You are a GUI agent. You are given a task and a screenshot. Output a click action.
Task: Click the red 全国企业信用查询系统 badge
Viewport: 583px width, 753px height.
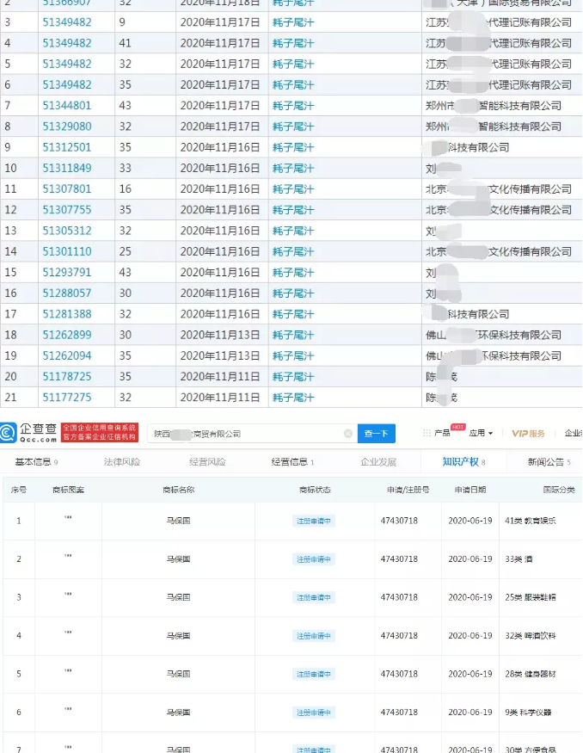click(x=100, y=433)
